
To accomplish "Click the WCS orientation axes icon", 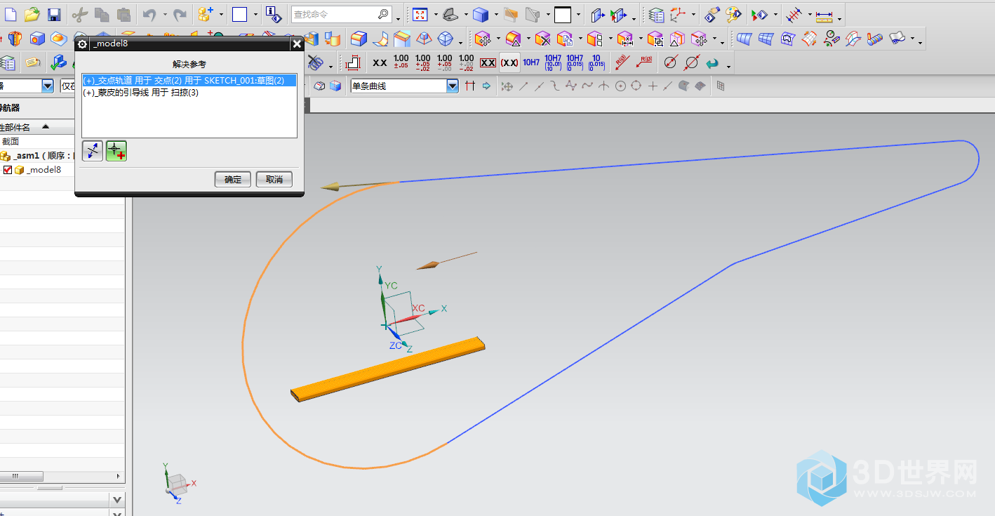I will pos(679,14).
